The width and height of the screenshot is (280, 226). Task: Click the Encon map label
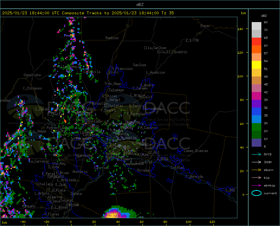[x=205, y=26]
